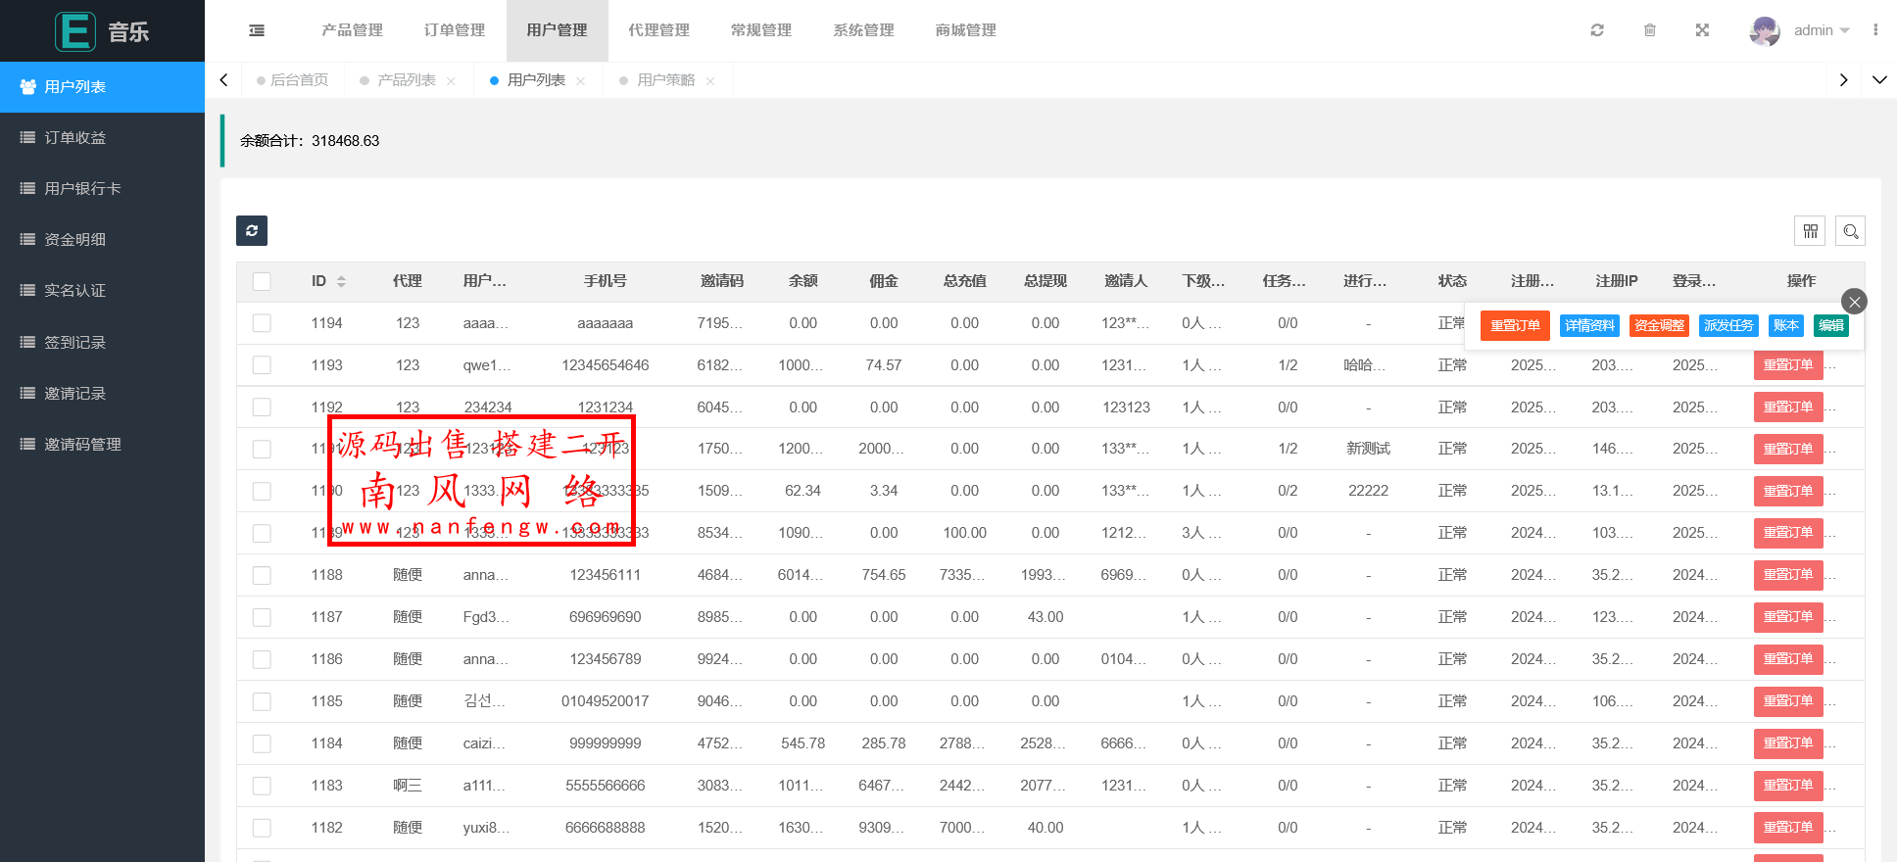Close the action popup with X icon

[1854, 302]
